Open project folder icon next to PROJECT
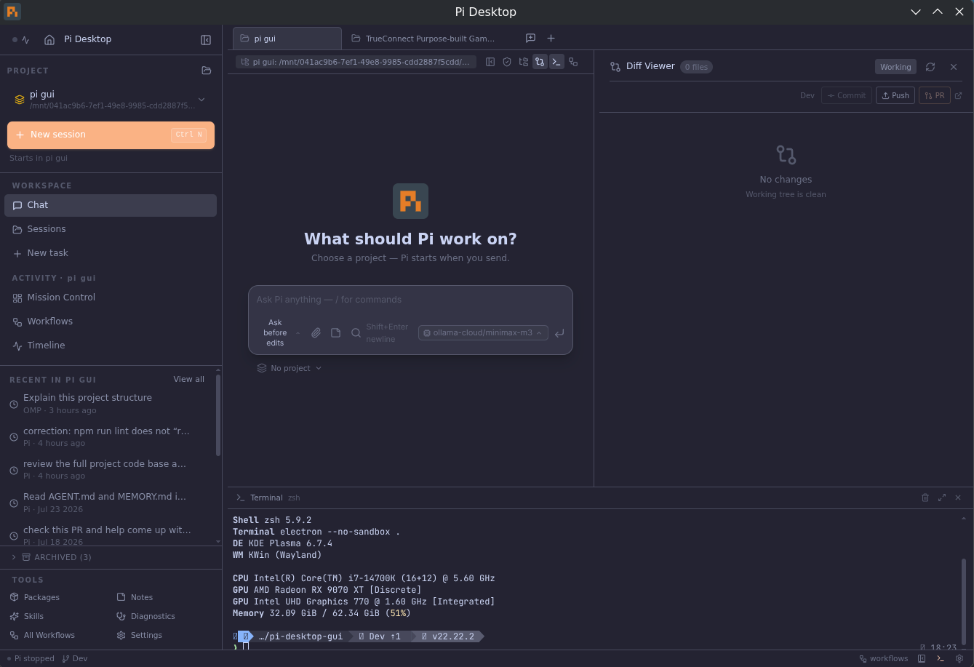 pyautogui.click(x=207, y=71)
